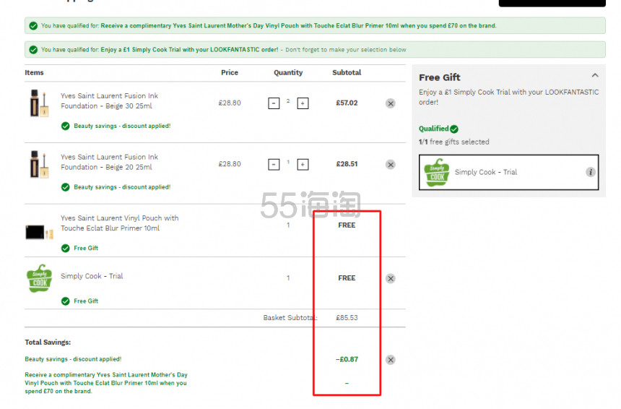Remove Beige 30 foundation from basket
The image size is (621, 409).
[x=391, y=103]
